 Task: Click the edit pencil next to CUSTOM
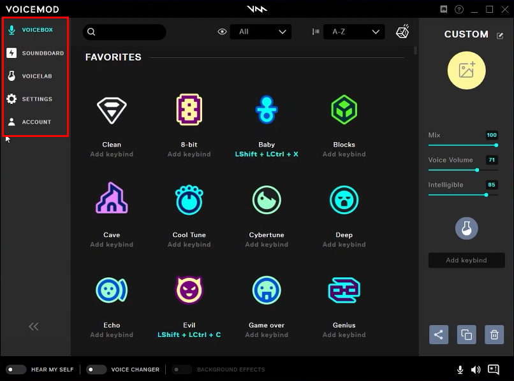500,36
